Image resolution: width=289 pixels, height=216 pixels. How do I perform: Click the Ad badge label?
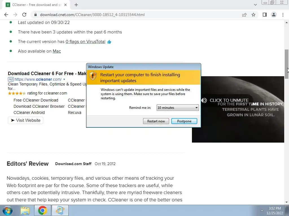coord(11,79)
